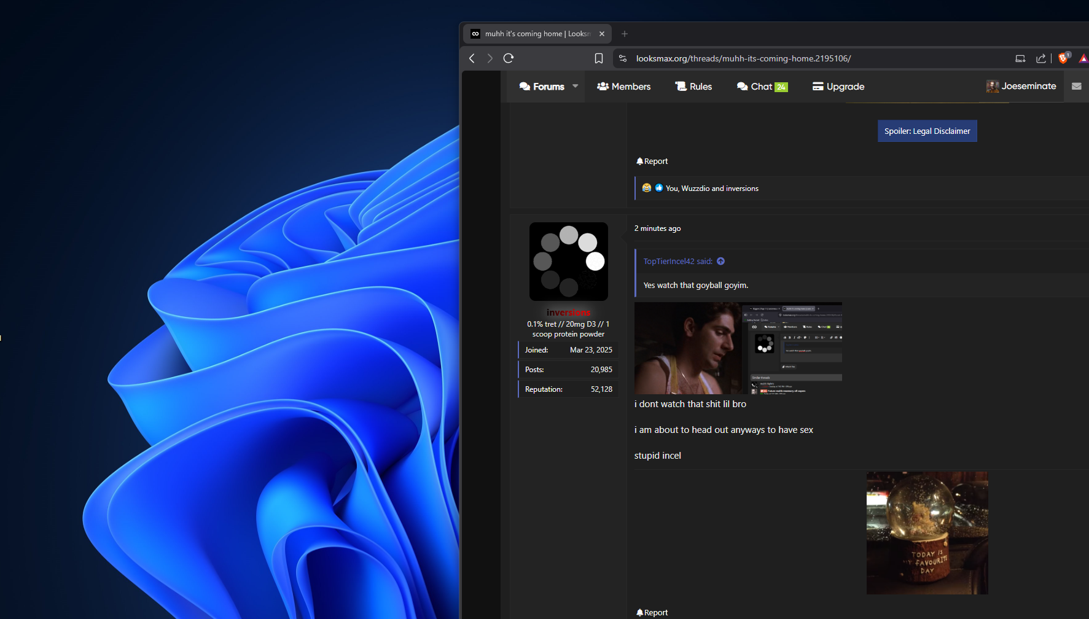Open the 'You, Wuzzdio and inversions' reactions list
Screen dimensions: 1089x619
[712, 189]
